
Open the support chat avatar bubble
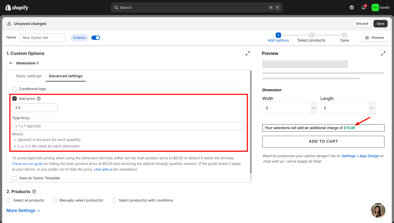click(x=378, y=210)
